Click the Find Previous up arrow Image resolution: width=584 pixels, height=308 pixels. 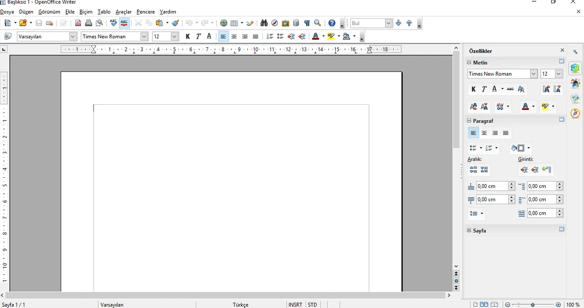coord(409,23)
